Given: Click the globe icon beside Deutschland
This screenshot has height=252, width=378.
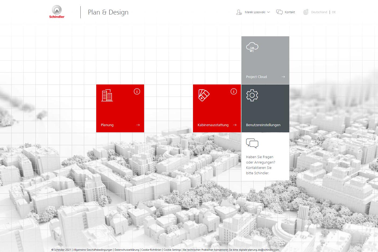Looking at the screenshot, I should pyautogui.click(x=306, y=12).
